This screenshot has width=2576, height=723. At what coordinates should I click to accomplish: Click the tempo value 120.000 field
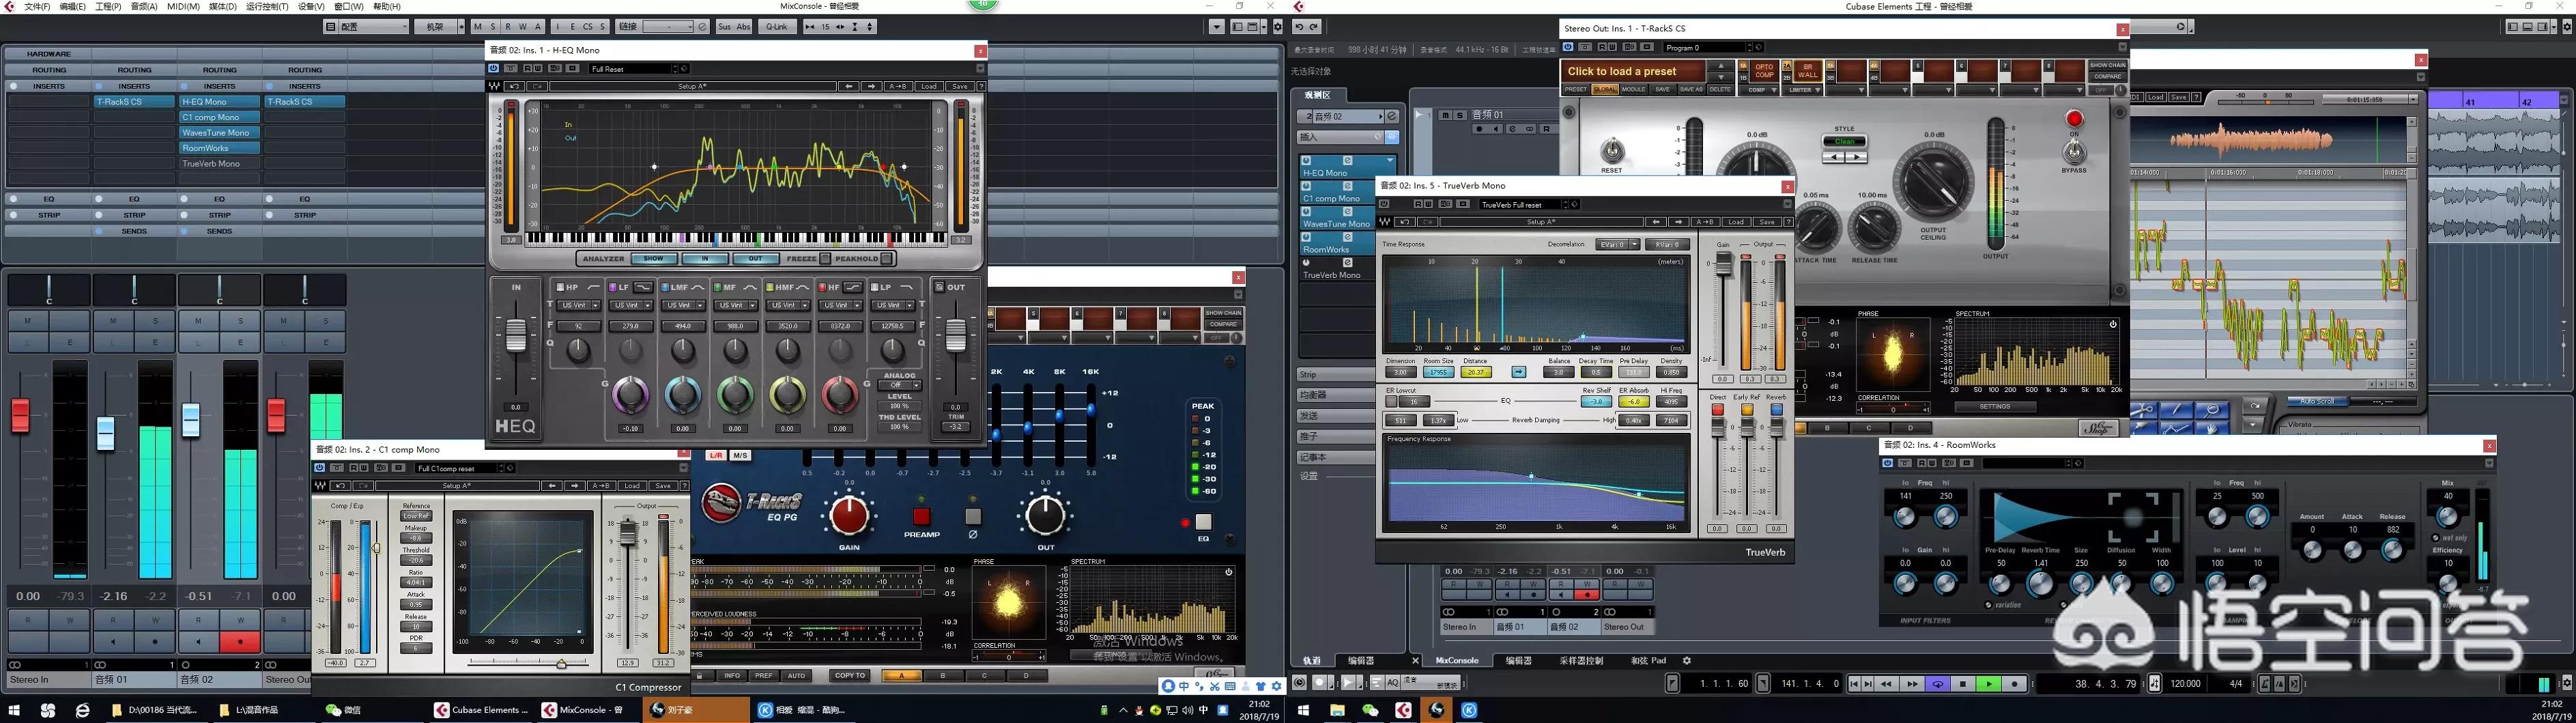point(2186,684)
